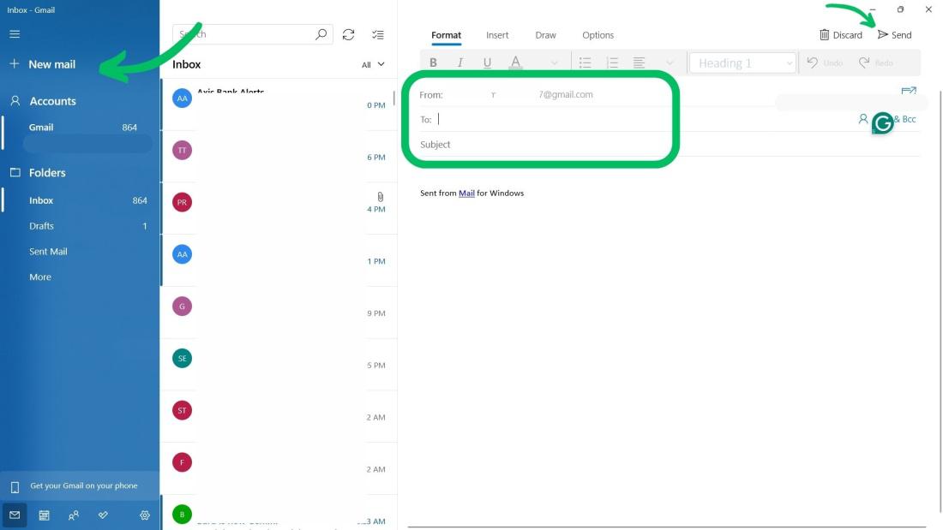Open the email from sender AA at 0 PM

pyautogui.click(x=279, y=104)
